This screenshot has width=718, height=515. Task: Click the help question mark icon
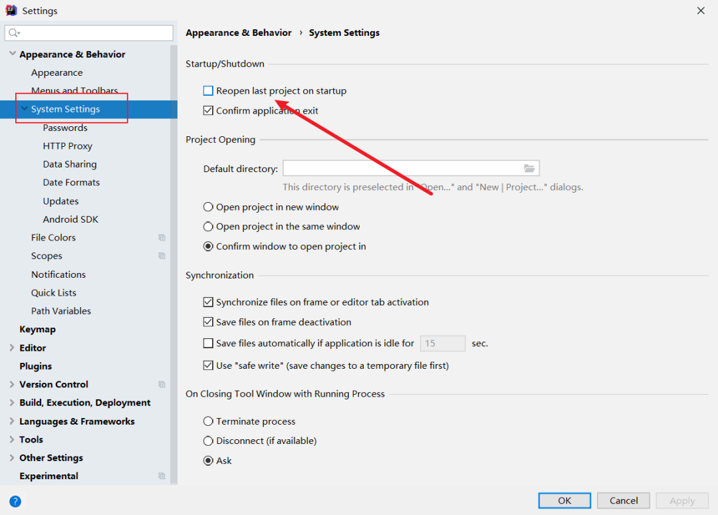click(x=15, y=501)
